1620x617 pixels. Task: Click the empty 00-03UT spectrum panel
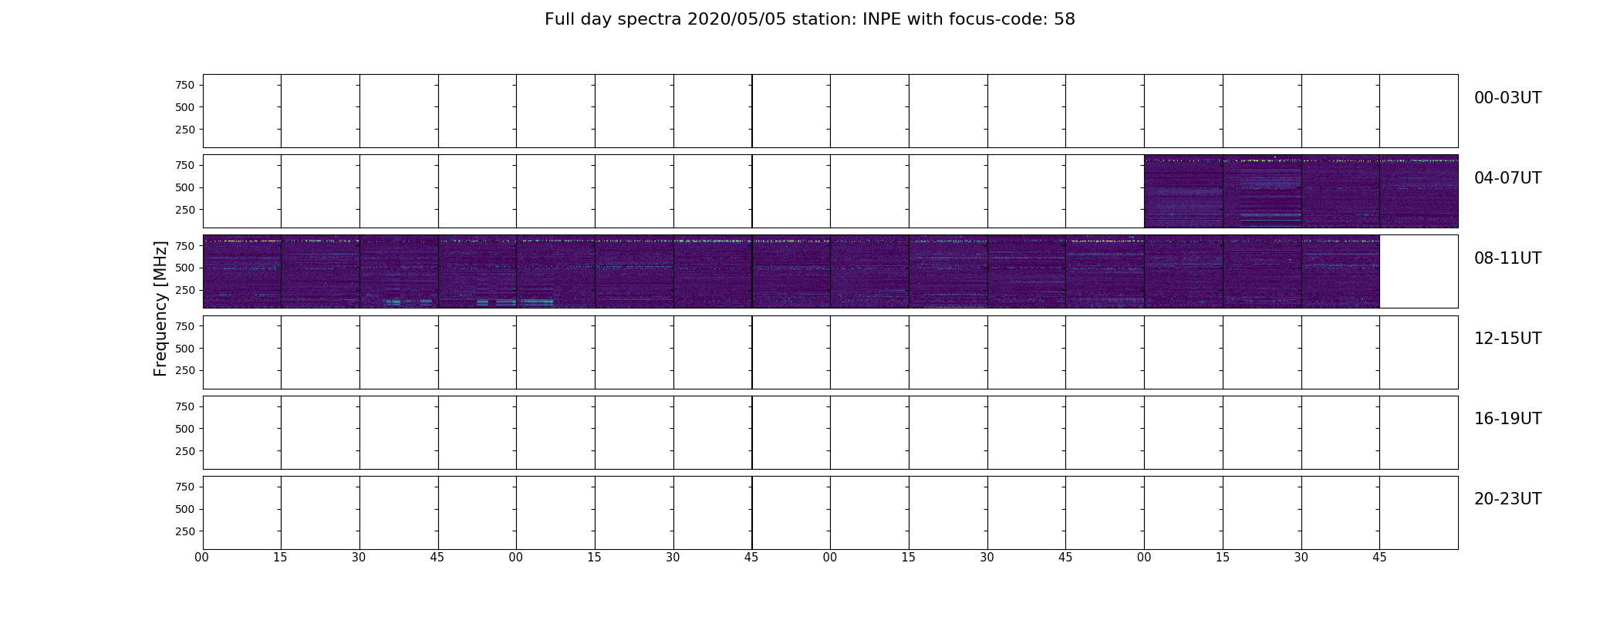830,111
